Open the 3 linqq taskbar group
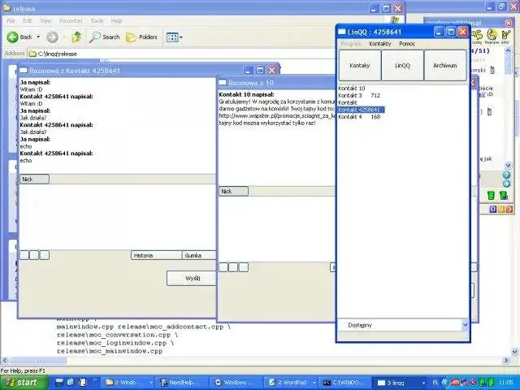520x390 pixels. click(x=401, y=383)
